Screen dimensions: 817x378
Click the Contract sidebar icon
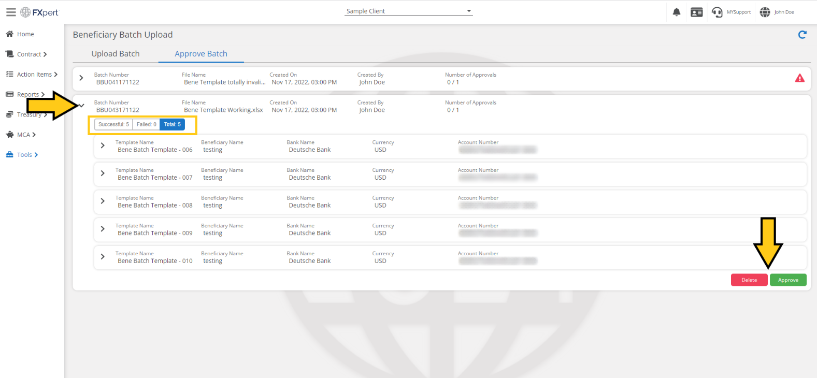[9, 54]
